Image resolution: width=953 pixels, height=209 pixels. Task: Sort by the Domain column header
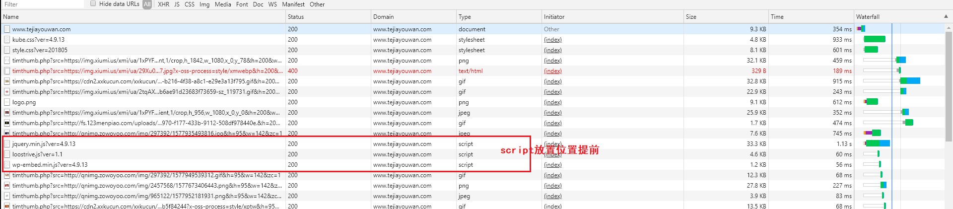(x=413, y=17)
